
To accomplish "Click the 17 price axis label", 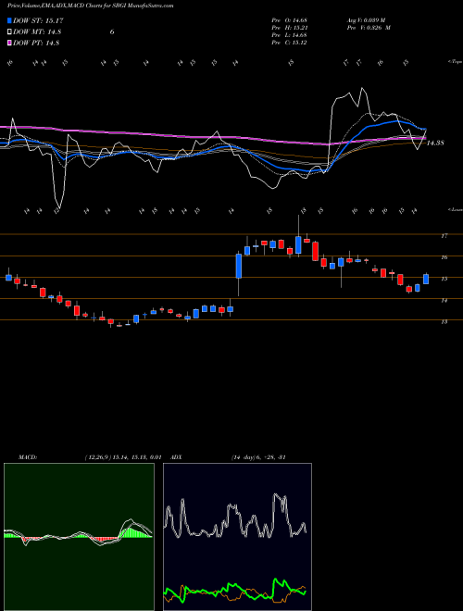I will click(444, 236).
